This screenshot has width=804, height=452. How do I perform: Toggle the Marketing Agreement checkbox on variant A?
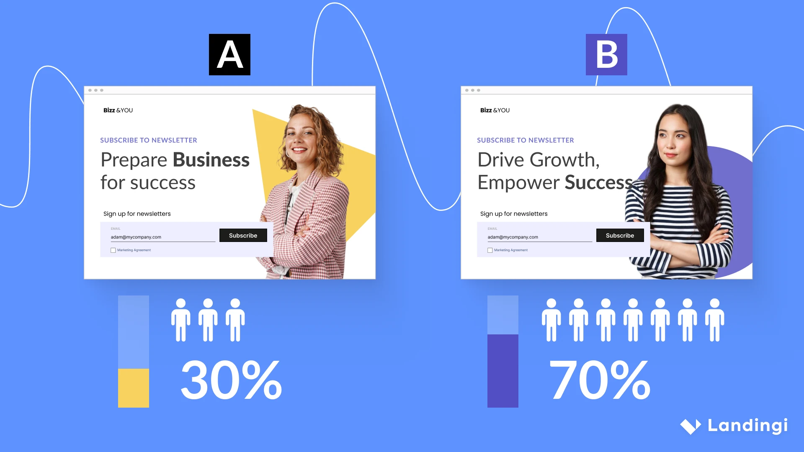click(x=113, y=250)
